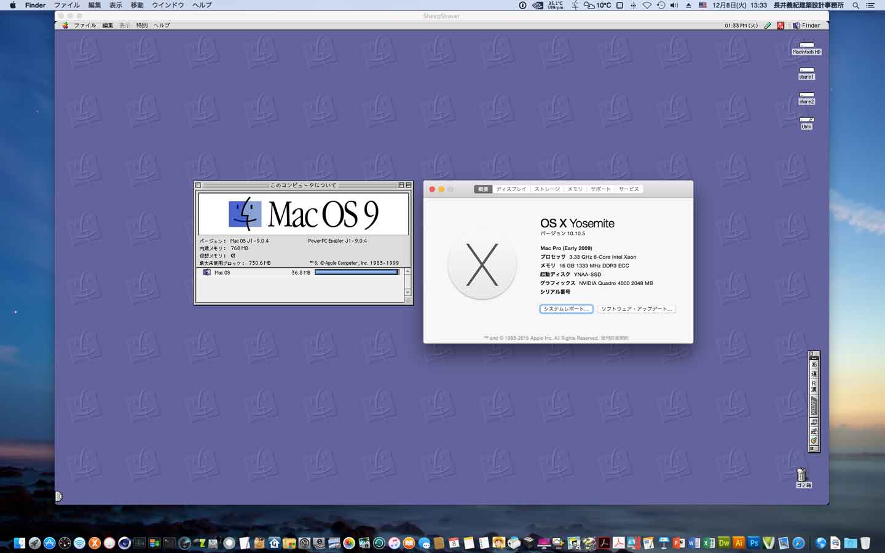This screenshot has width=885, height=553.
Task: Open App Store from the Dock
Action: [49, 543]
